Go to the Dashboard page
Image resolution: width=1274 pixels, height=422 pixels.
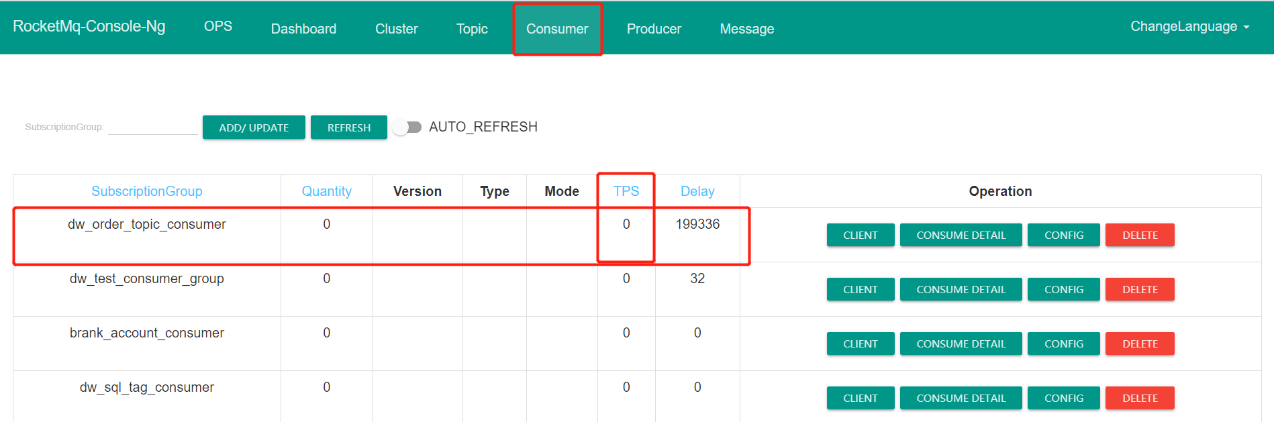tap(303, 29)
